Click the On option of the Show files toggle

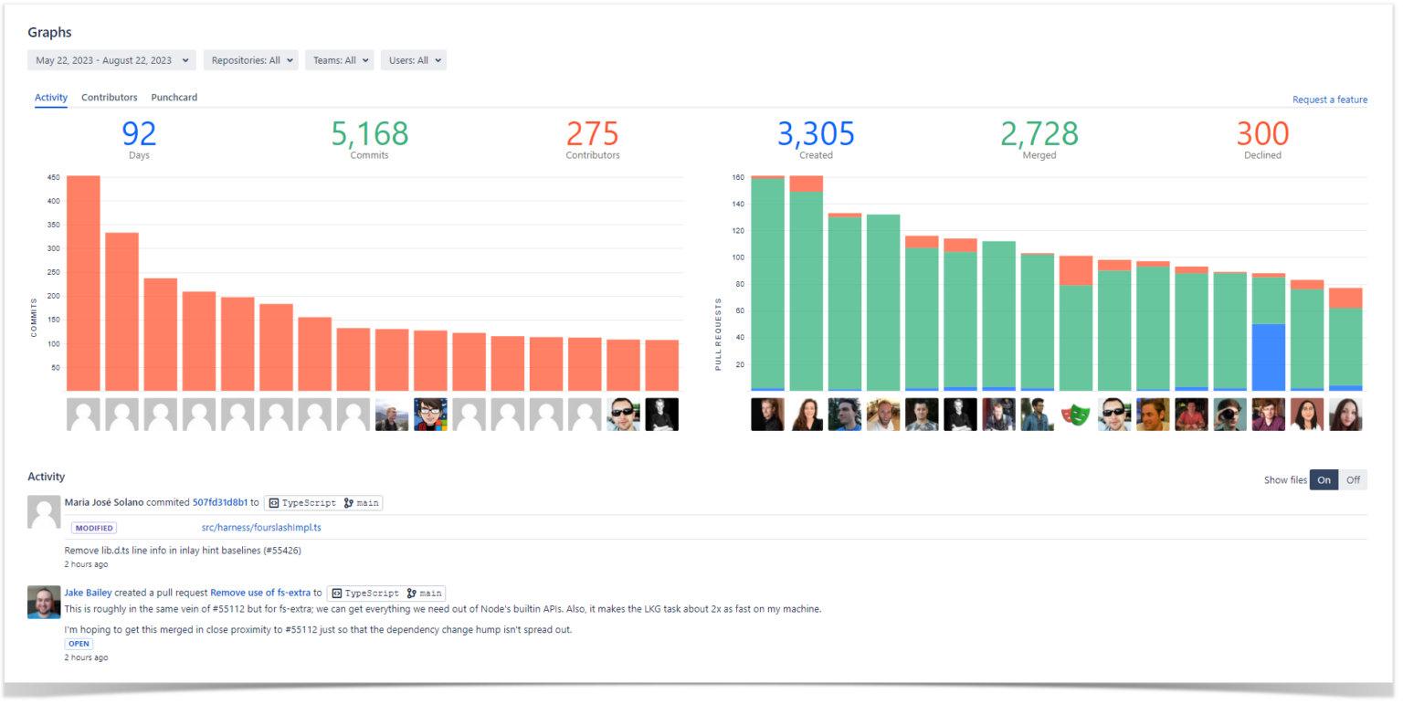point(1324,479)
